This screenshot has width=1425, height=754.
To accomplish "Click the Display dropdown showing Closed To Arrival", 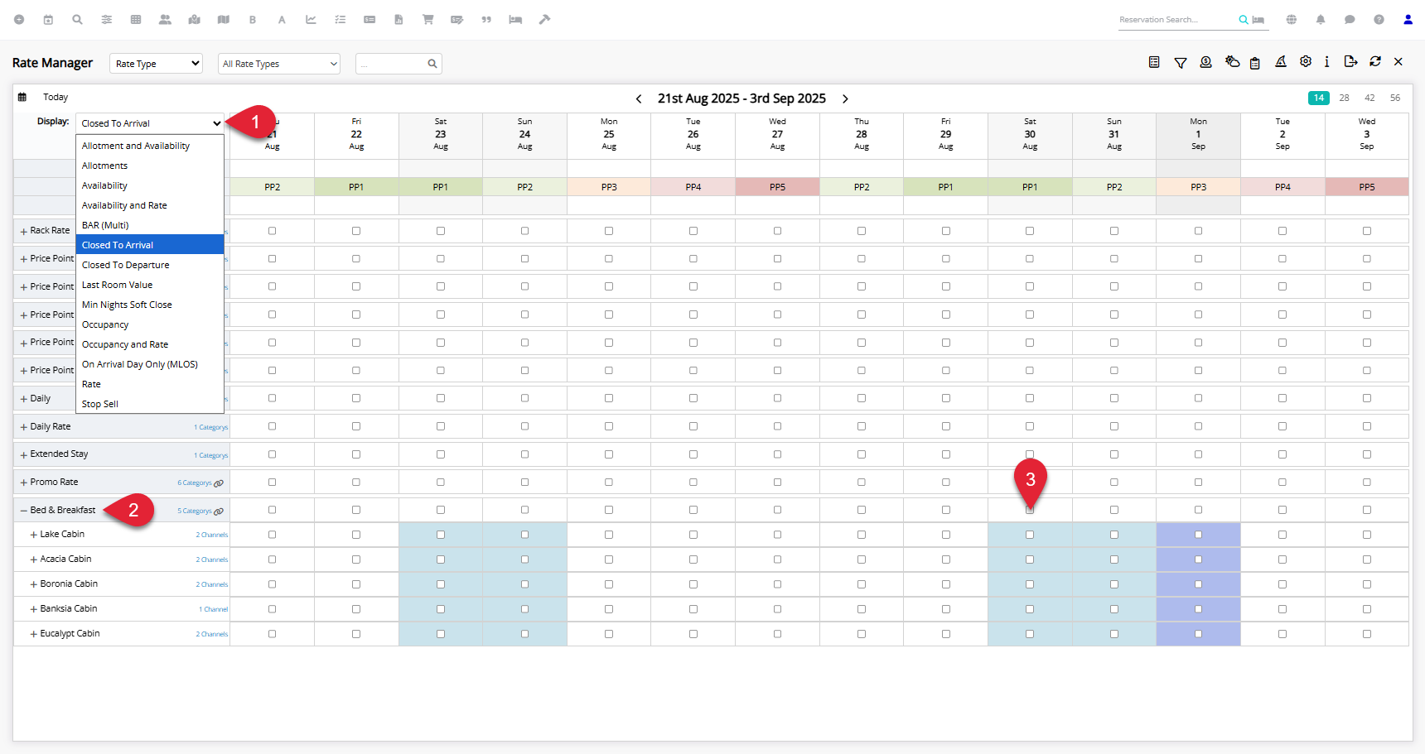I will pyautogui.click(x=150, y=123).
